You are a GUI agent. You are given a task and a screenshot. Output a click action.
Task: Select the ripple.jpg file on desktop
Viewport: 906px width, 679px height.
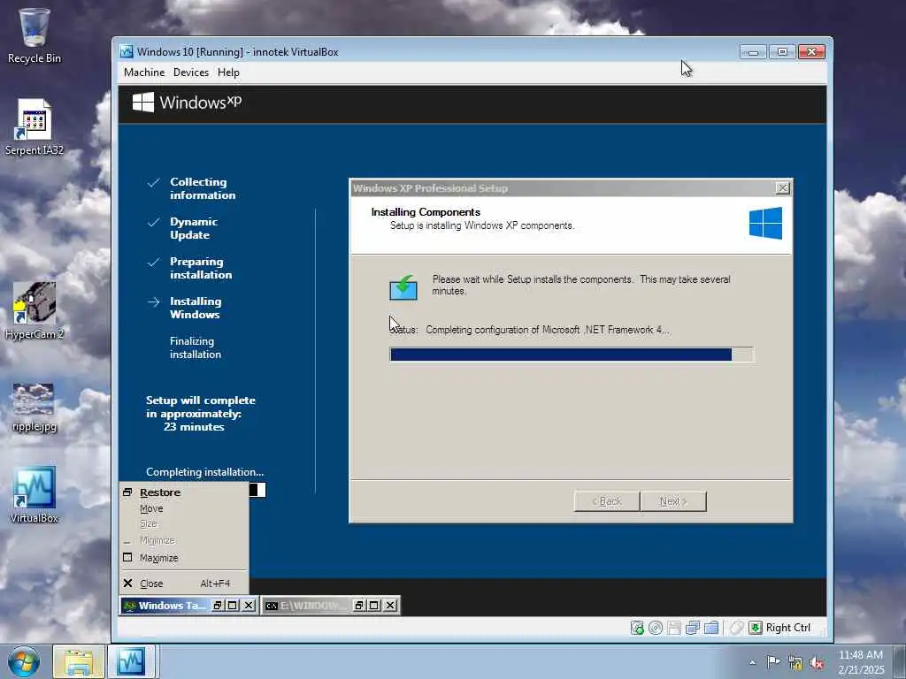click(35, 407)
